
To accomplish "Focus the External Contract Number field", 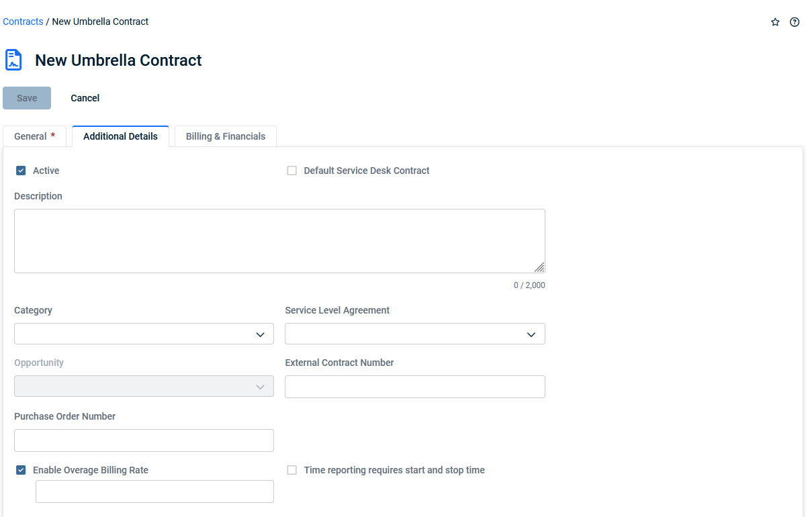I will tap(414, 387).
